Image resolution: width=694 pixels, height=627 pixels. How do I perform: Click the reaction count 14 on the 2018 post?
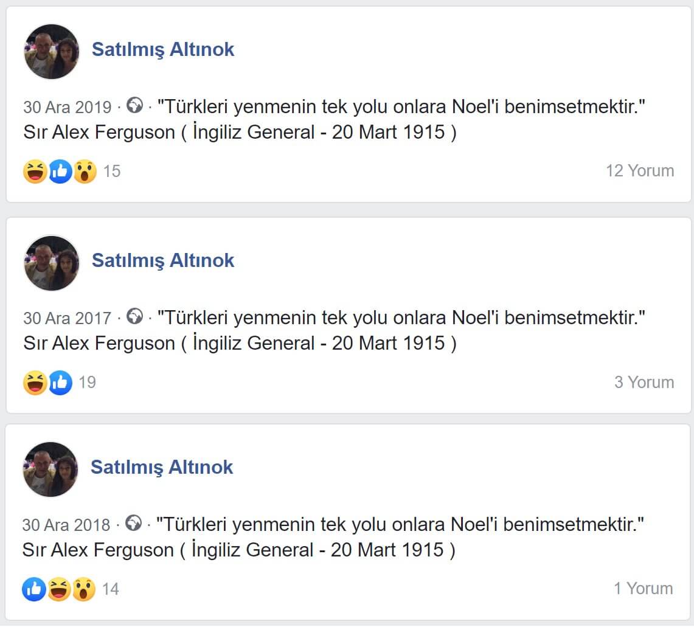[x=110, y=589]
